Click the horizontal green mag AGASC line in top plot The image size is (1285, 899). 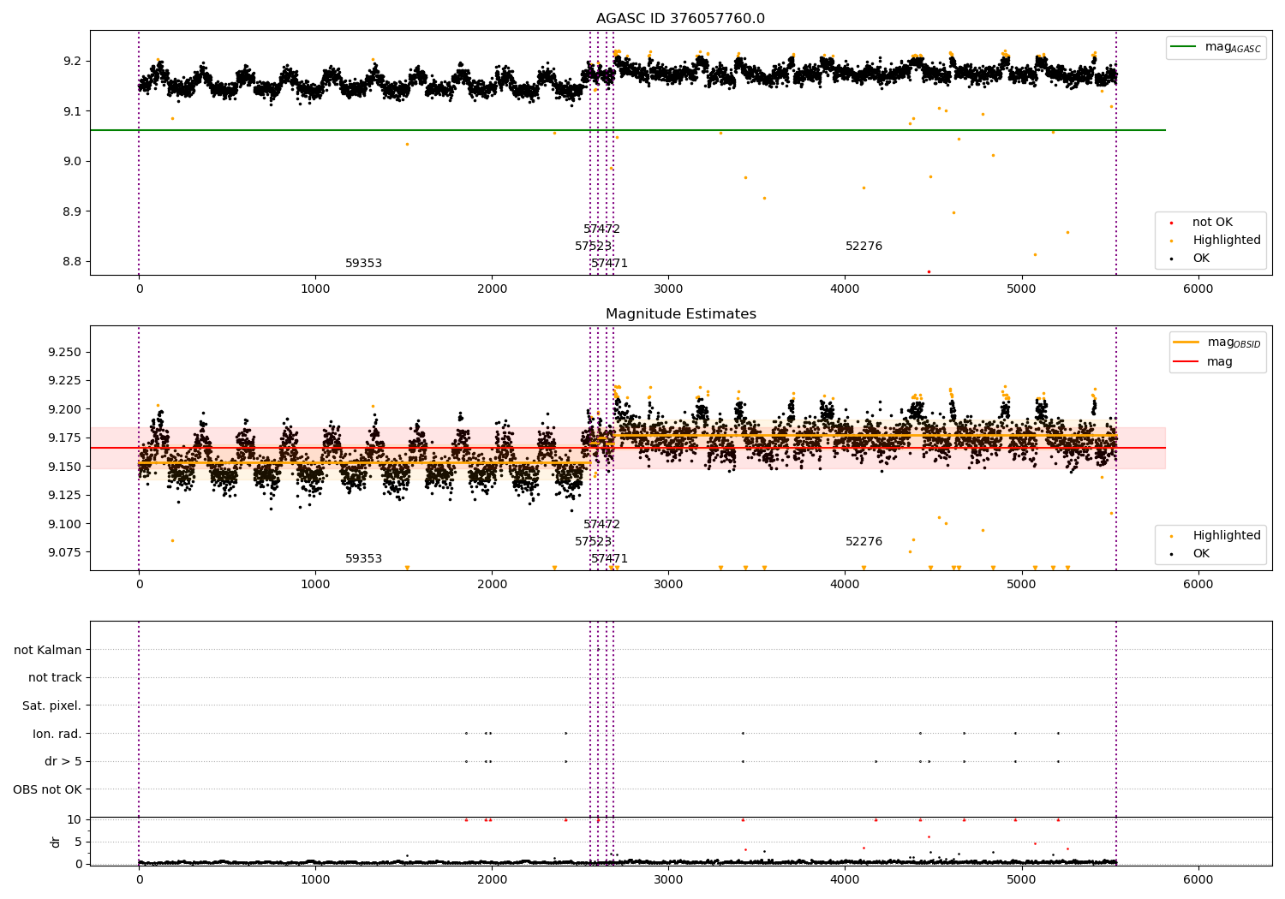628,130
